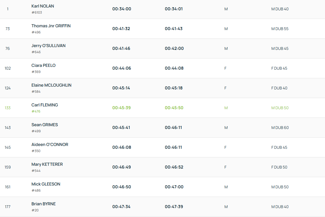This screenshot has height=217, width=325.
Task: Click the 00:34:00 finish time
Action: pyautogui.click(x=122, y=9)
